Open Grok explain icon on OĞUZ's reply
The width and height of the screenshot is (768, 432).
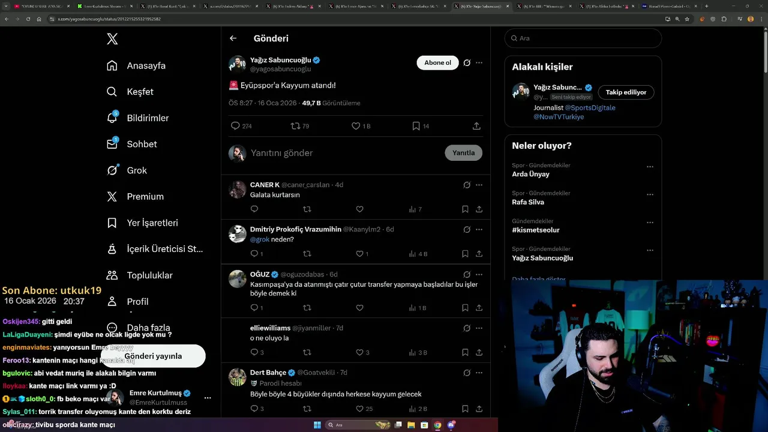[x=467, y=274]
